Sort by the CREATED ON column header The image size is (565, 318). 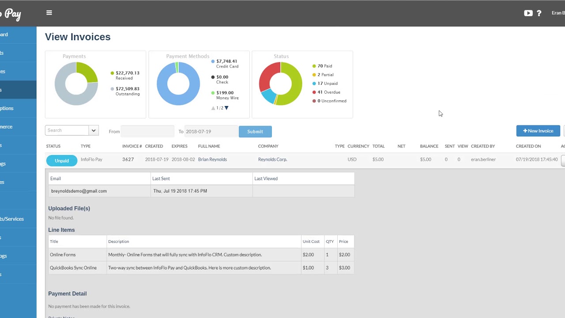[528, 146]
